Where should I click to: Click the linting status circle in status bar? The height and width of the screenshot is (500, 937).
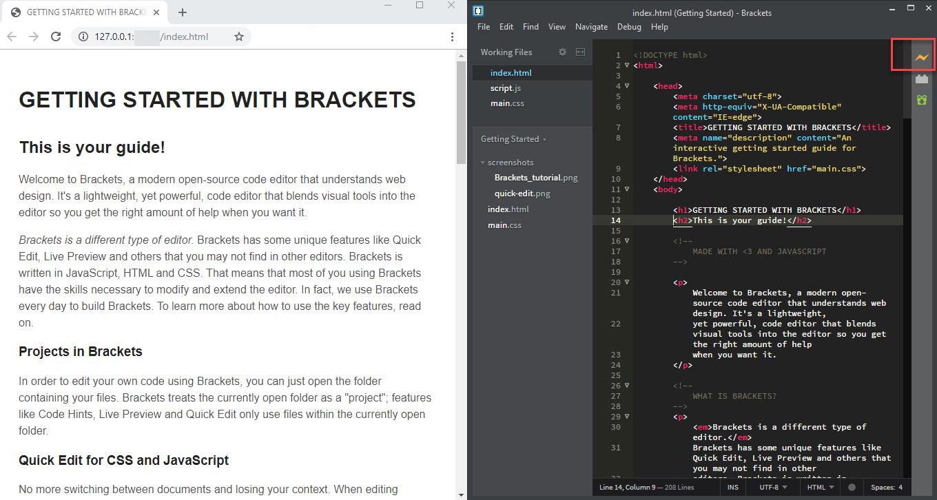(852, 488)
